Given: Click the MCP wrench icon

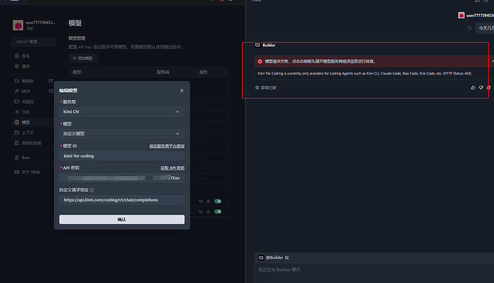Looking at the screenshot, I should tap(17, 91).
